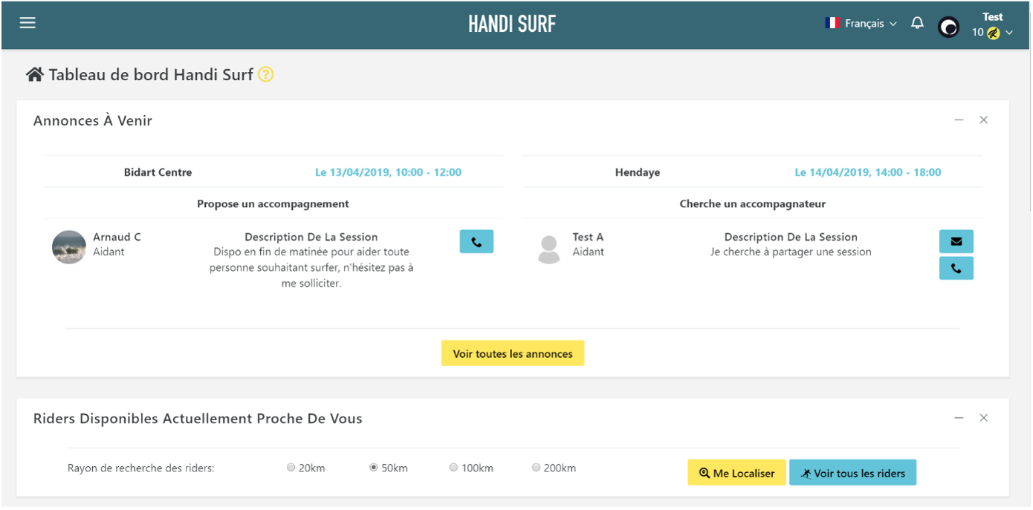Image resolution: width=1033 pixels, height=510 pixels.
Task: Open the Français language dropdown
Action: [x=861, y=24]
